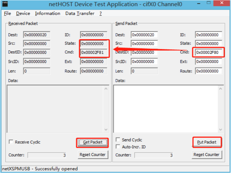Click the Received Packet Cmd field 0x00002F81
This screenshot has height=174, width=232.
tap(94, 52)
